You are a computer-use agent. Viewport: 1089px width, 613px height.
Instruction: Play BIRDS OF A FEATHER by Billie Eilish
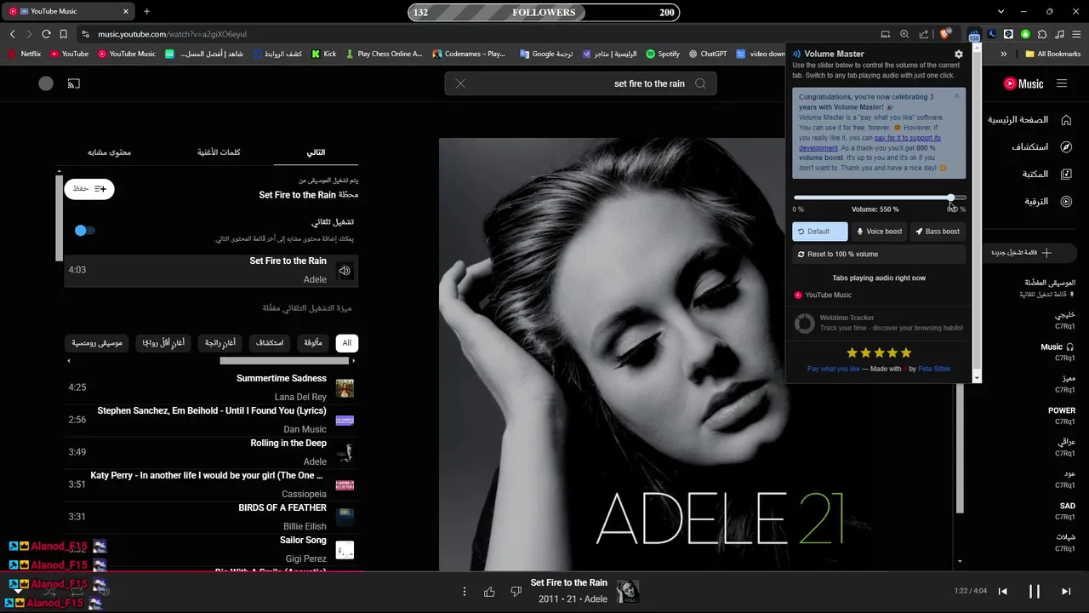(x=211, y=517)
